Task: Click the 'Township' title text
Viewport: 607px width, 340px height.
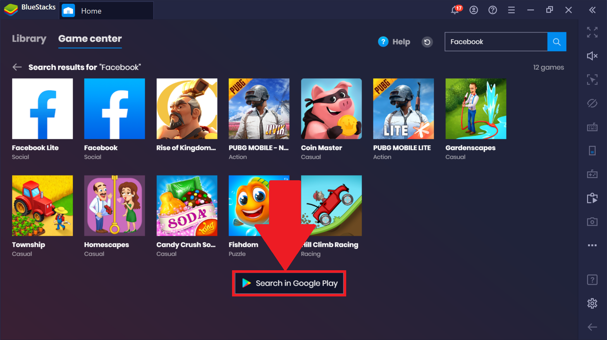Action: point(28,245)
